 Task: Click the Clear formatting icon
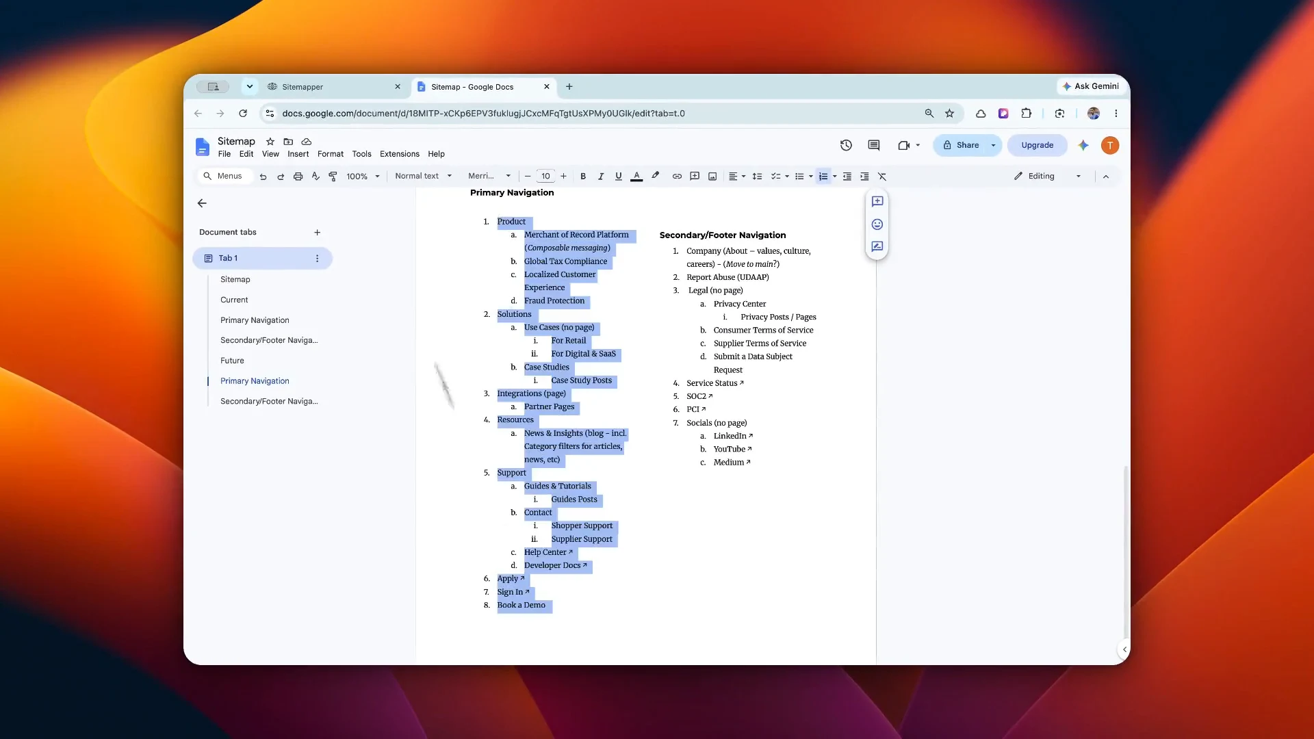click(882, 177)
